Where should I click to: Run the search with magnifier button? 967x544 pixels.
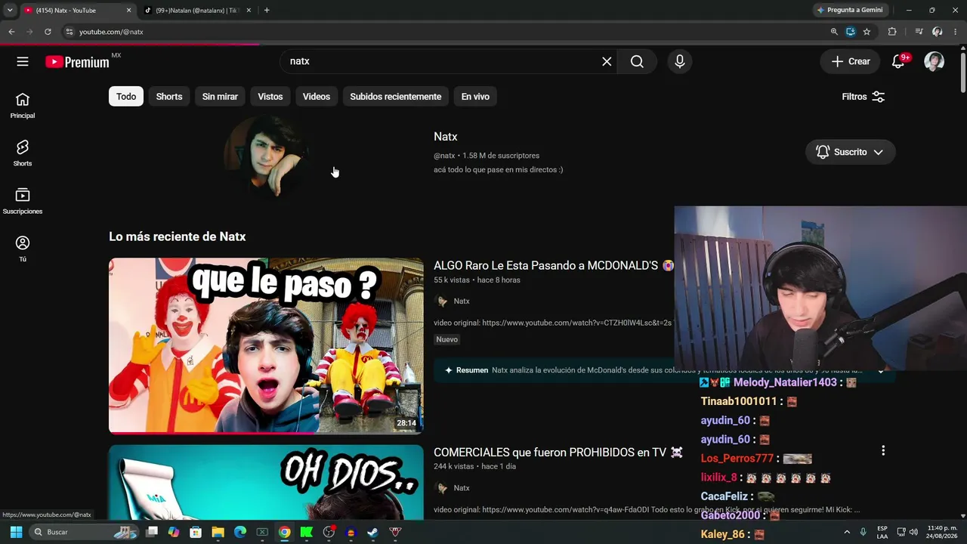[637, 61]
